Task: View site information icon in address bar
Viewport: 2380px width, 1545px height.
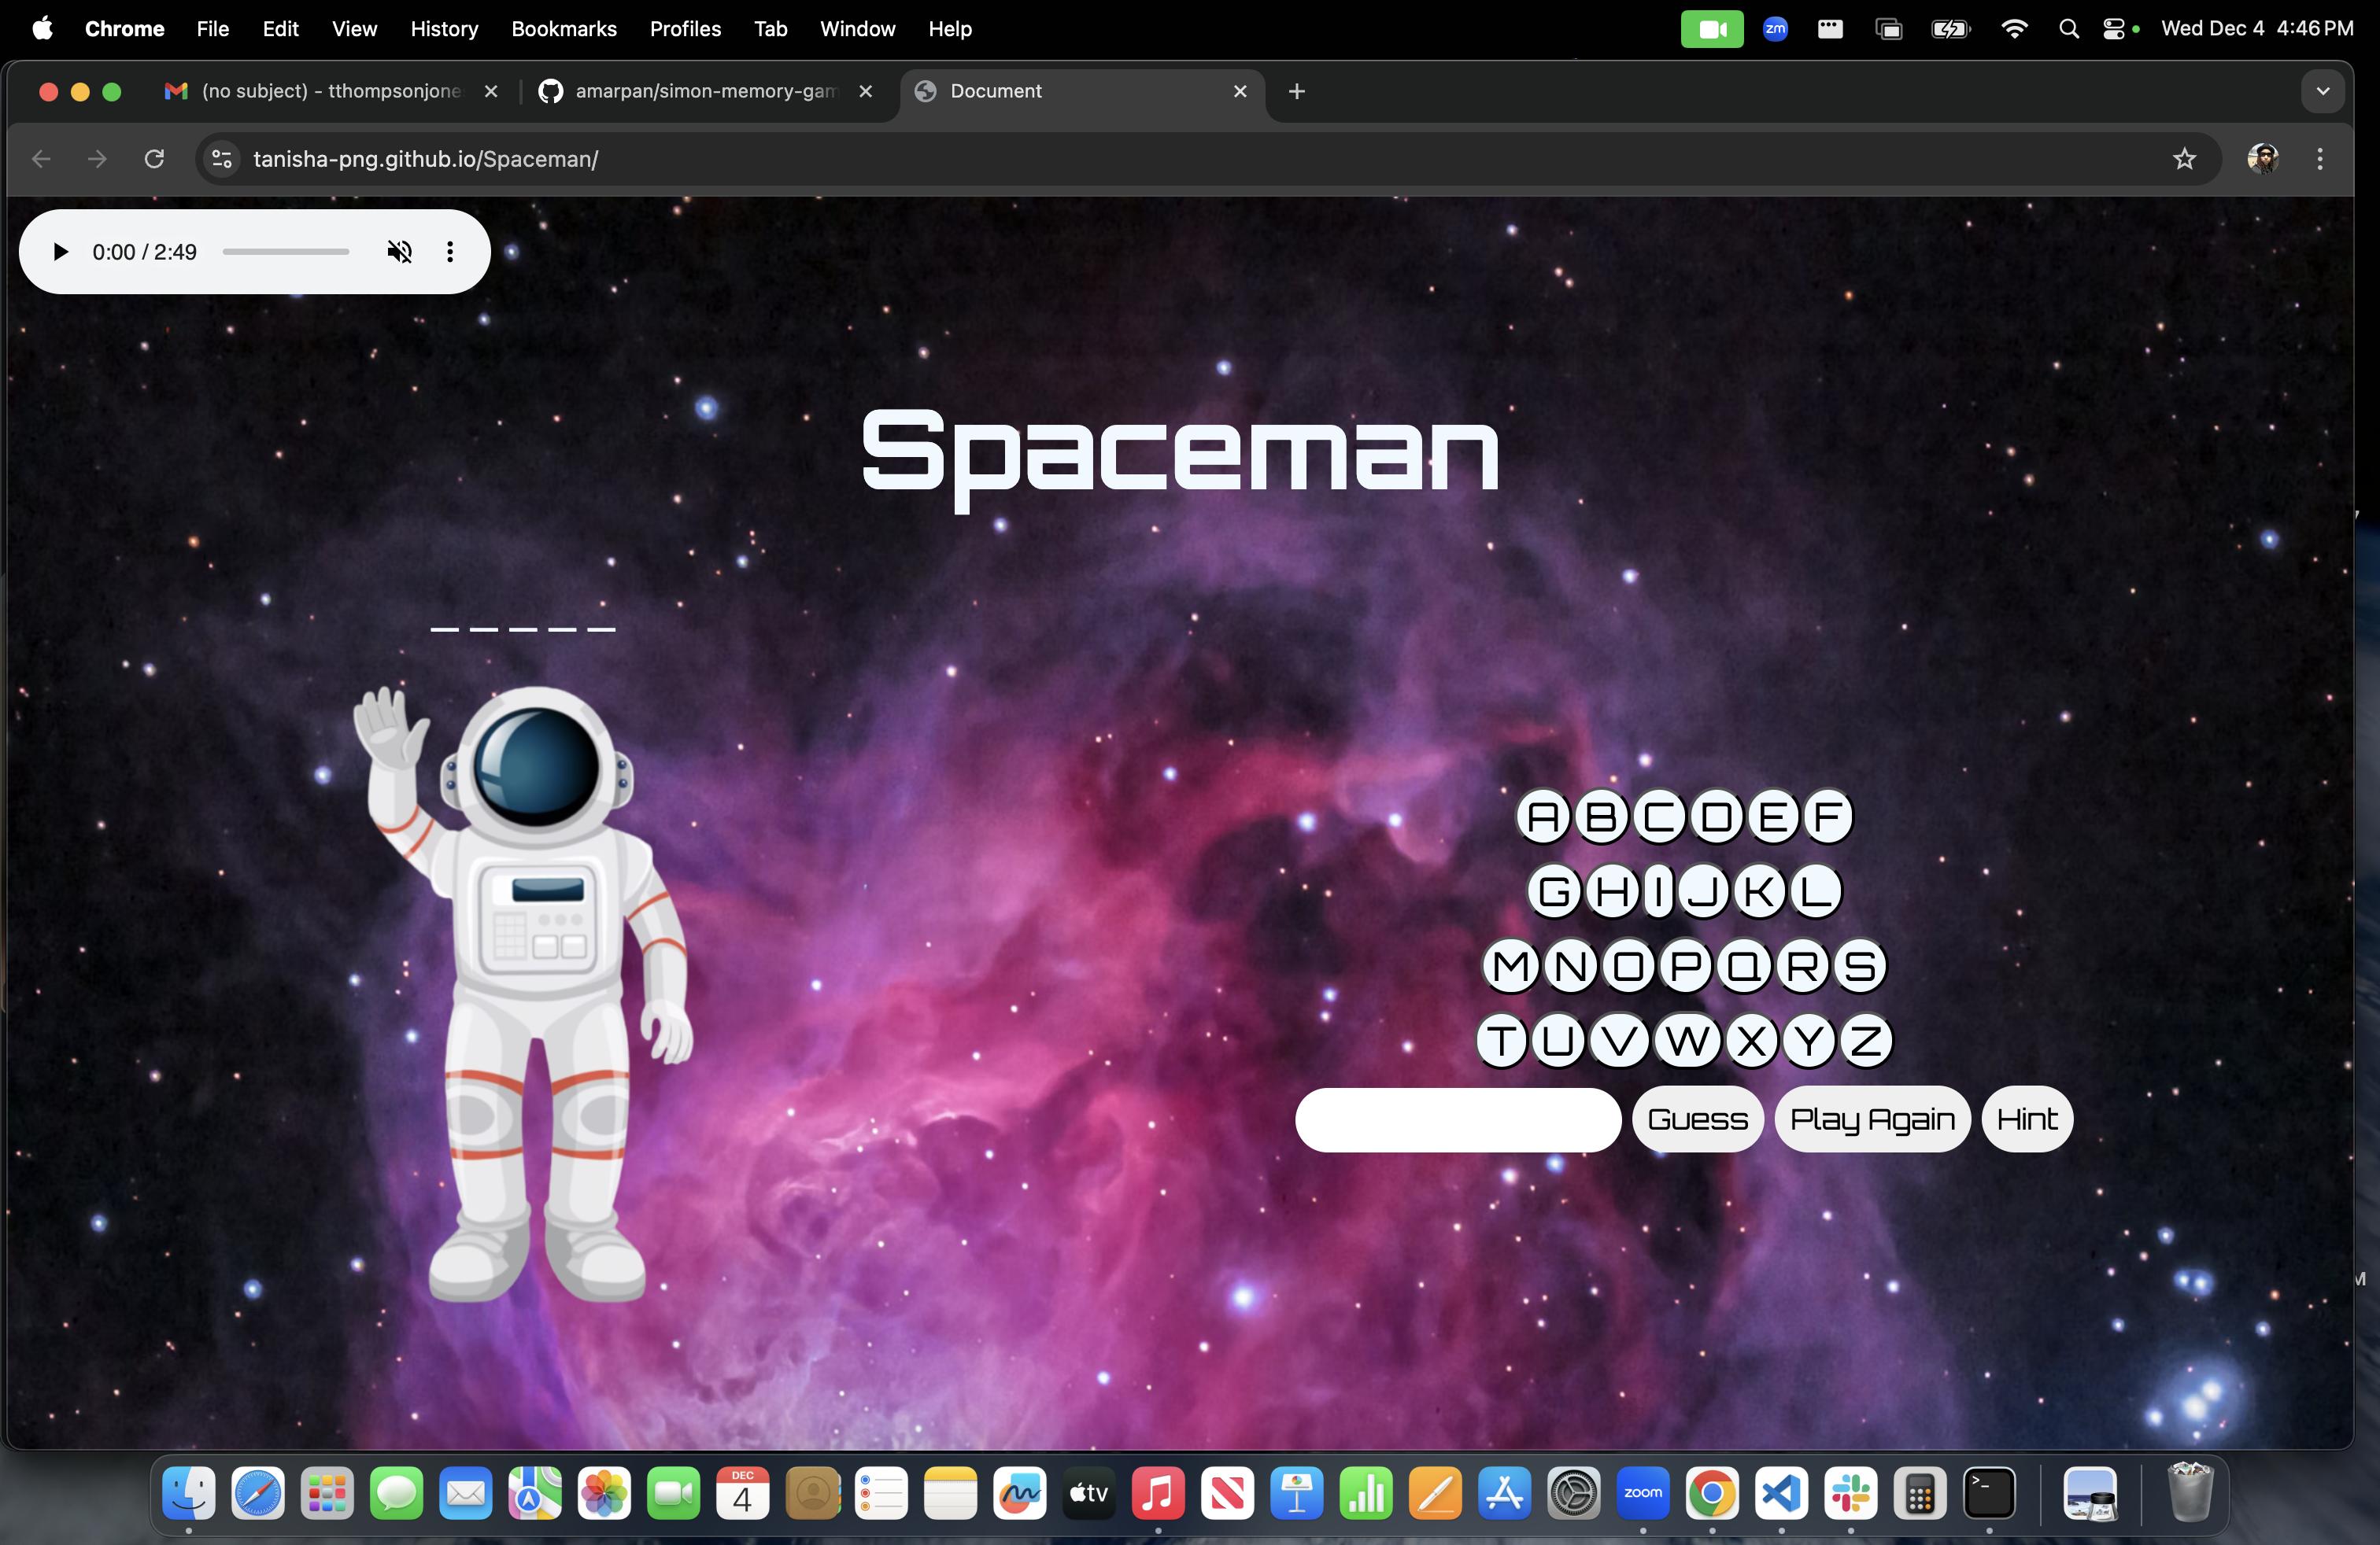Action: click(x=222, y=159)
